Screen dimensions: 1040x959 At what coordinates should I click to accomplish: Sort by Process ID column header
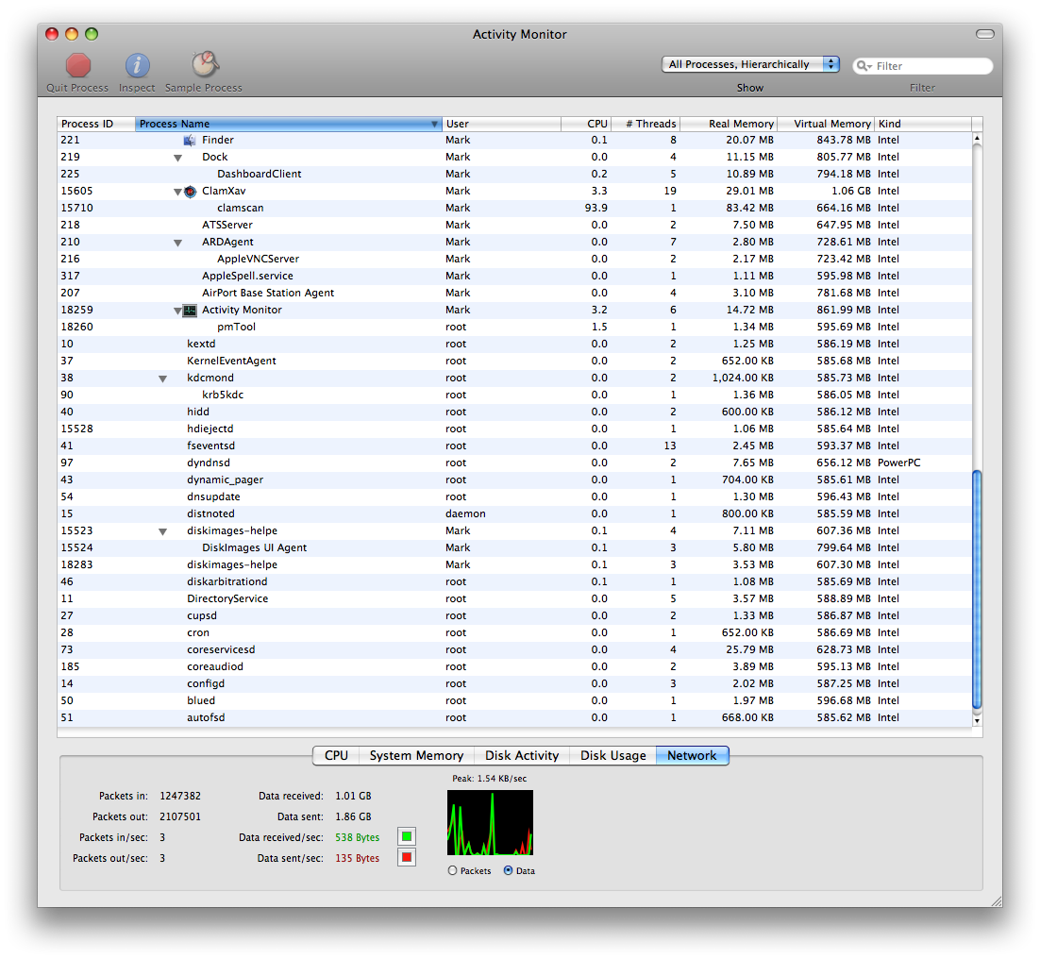click(x=96, y=124)
